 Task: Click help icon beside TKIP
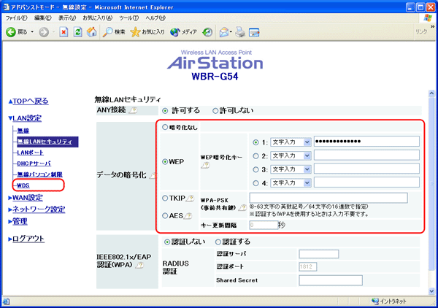click(191, 199)
